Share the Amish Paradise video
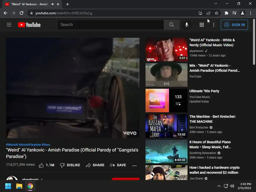Viewport: 256px width, 192px height. click(95, 165)
